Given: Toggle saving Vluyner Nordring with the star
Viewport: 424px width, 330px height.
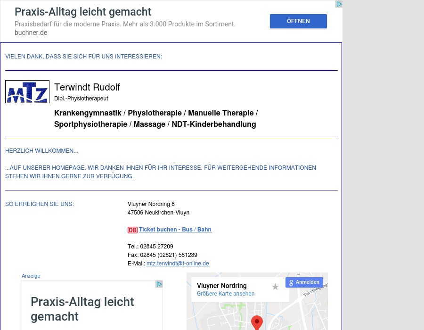Looking at the screenshot, I should click(275, 287).
